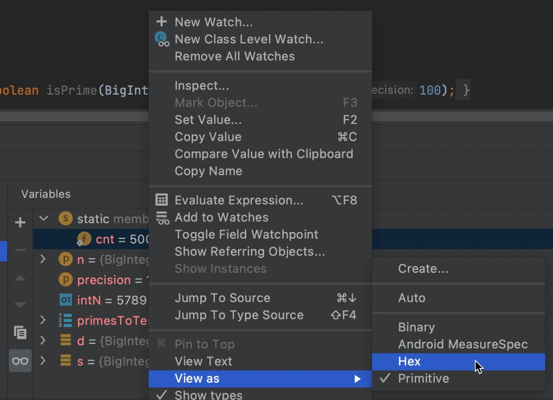The height and width of the screenshot is (400, 553).
Task: Collapse the static members tree node
Action: (43, 218)
